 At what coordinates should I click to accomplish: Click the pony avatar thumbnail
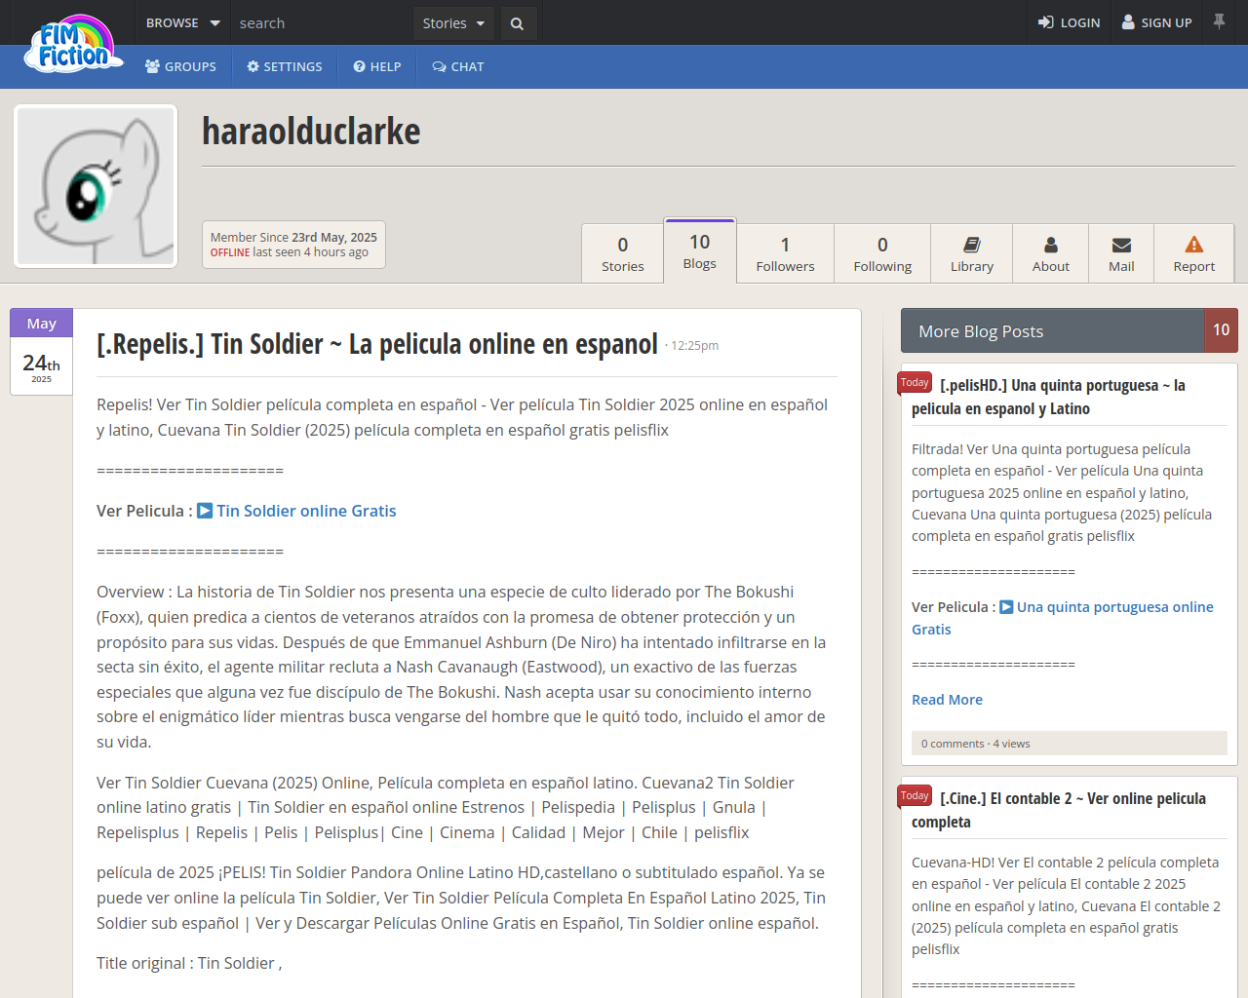pyautogui.click(x=96, y=186)
